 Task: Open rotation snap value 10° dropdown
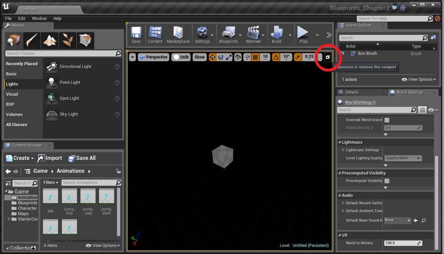pos(286,57)
